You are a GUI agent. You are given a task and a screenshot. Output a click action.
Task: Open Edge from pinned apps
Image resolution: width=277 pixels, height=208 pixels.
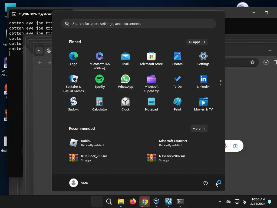(74, 59)
